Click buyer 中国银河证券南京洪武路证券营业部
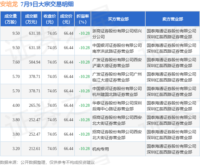Screen dimensions: 200x165 117,48
